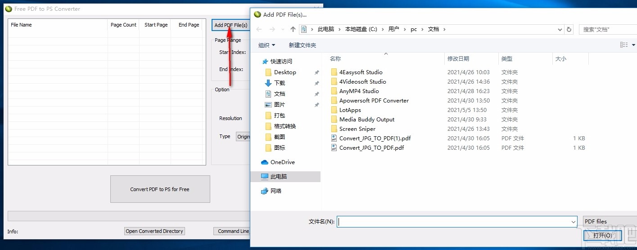Open Desktop in the quick access list
The height and width of the screenshot is (250, 637).
[x=285, y=72]
